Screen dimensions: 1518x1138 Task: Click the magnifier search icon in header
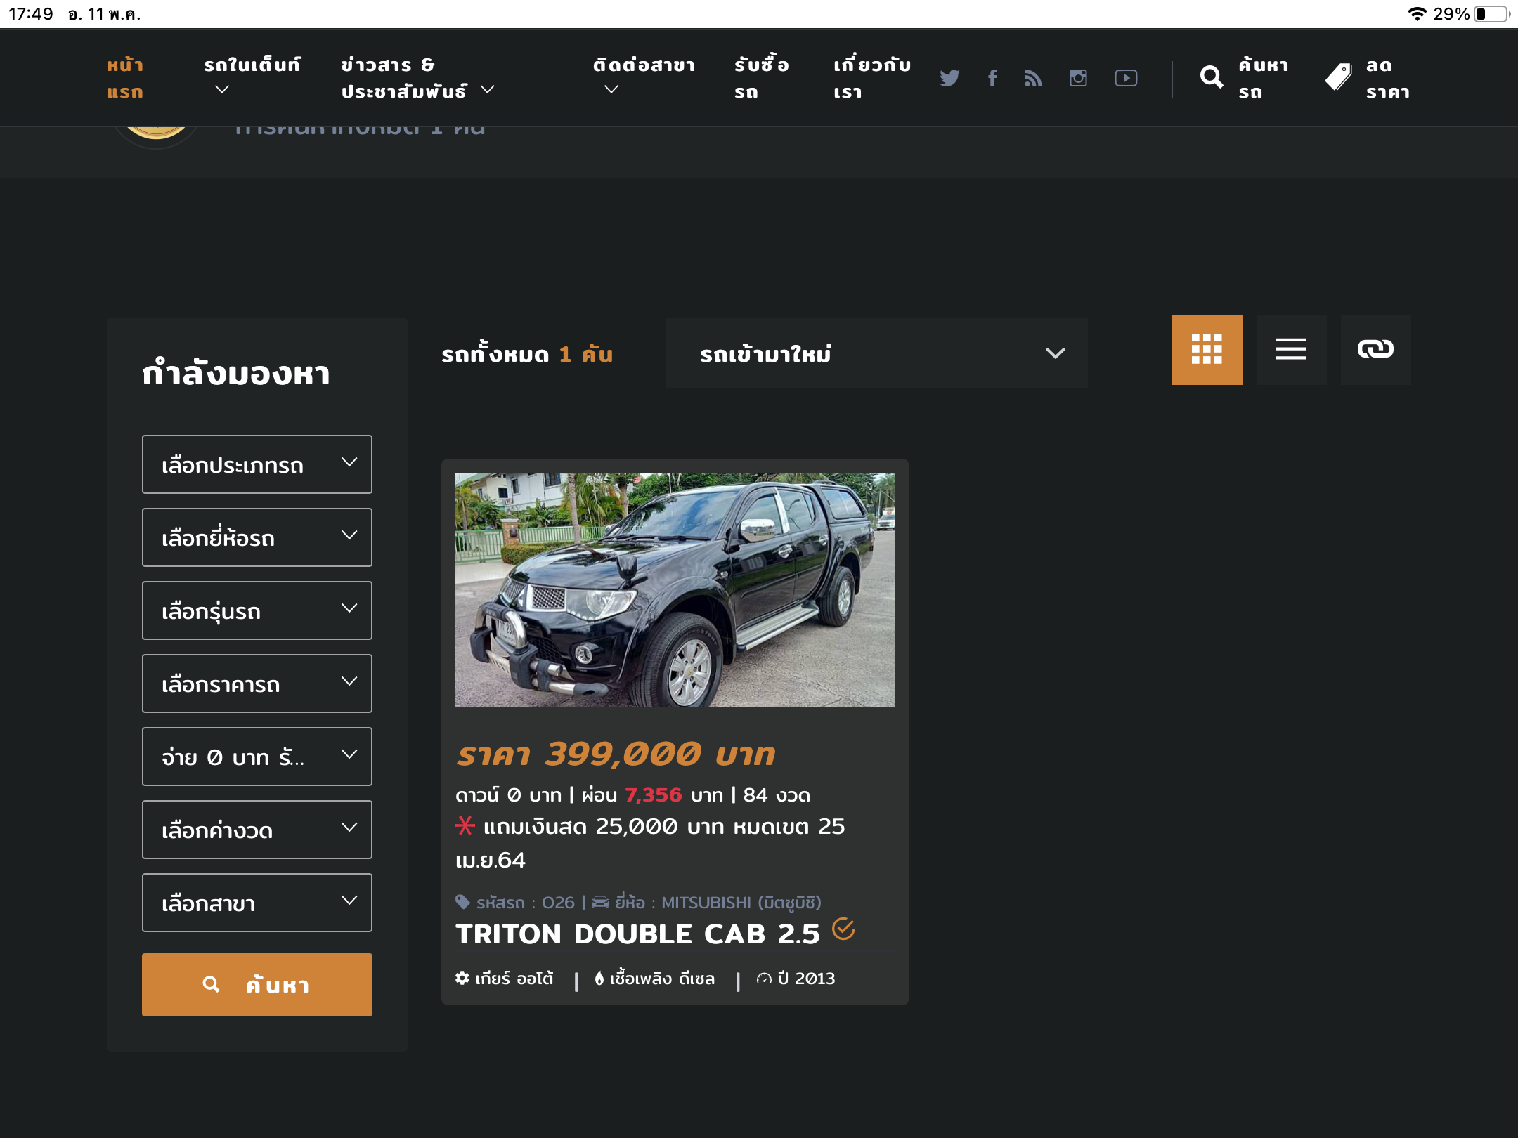(x=1212, y=77)
